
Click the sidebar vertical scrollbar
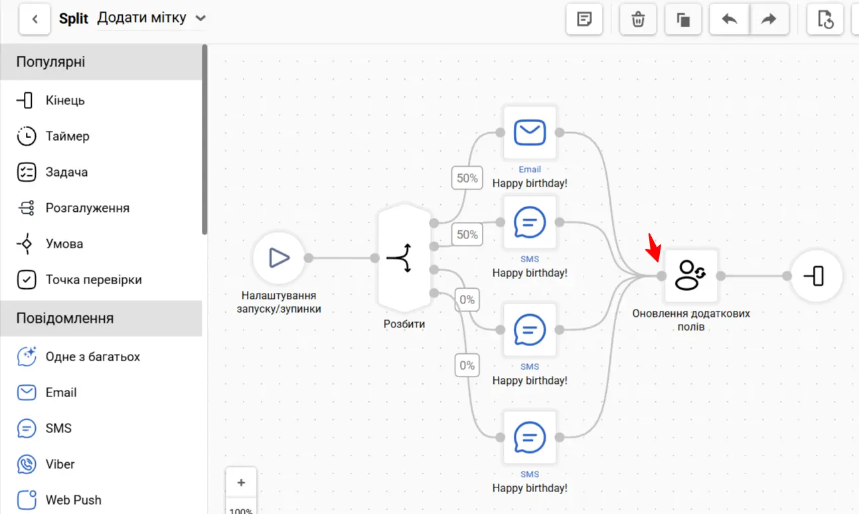click(205, 139)
